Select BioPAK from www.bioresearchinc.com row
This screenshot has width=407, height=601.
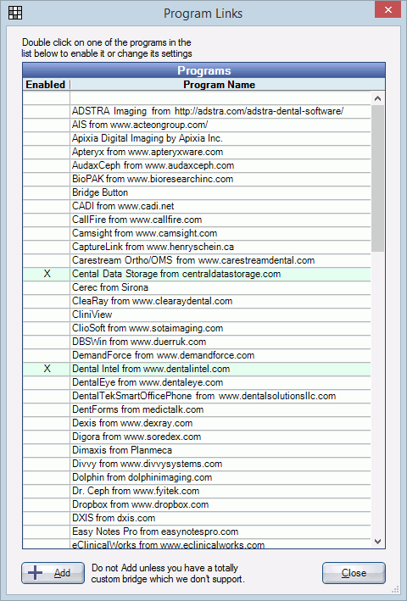tap(197, 179)
